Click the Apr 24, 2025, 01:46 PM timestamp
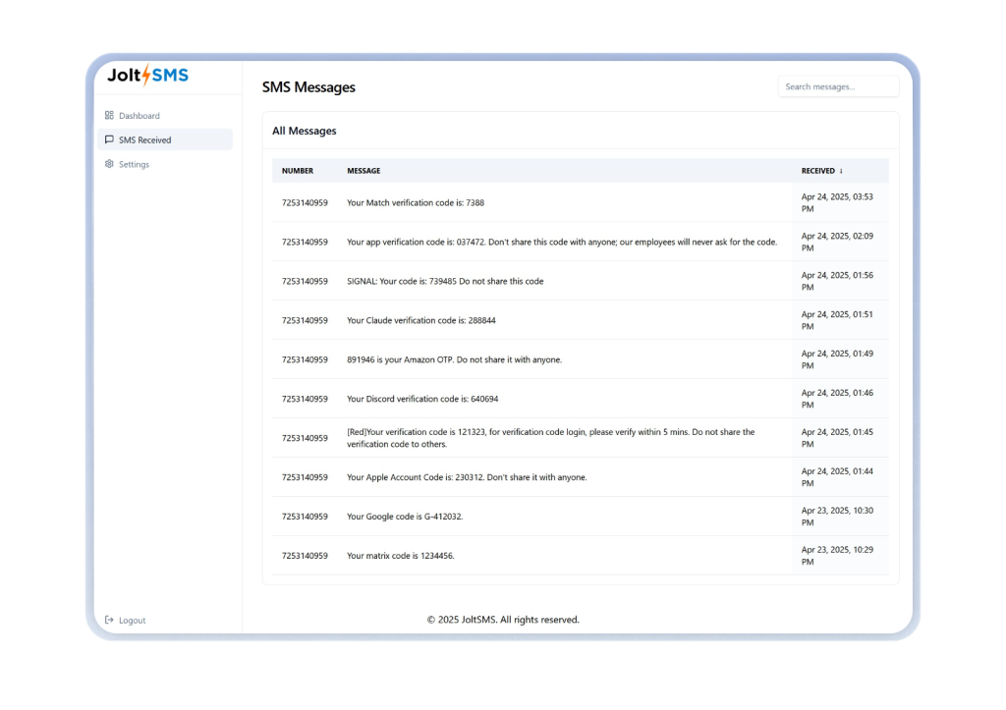Viewport: 1006px width, 710px height. point(837,399)
